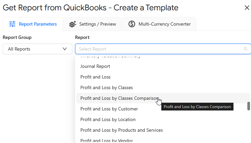Select Profit and Loss by Classes Comparison
The height and width of the screenshot is (143, 251).
coord(120,98)
